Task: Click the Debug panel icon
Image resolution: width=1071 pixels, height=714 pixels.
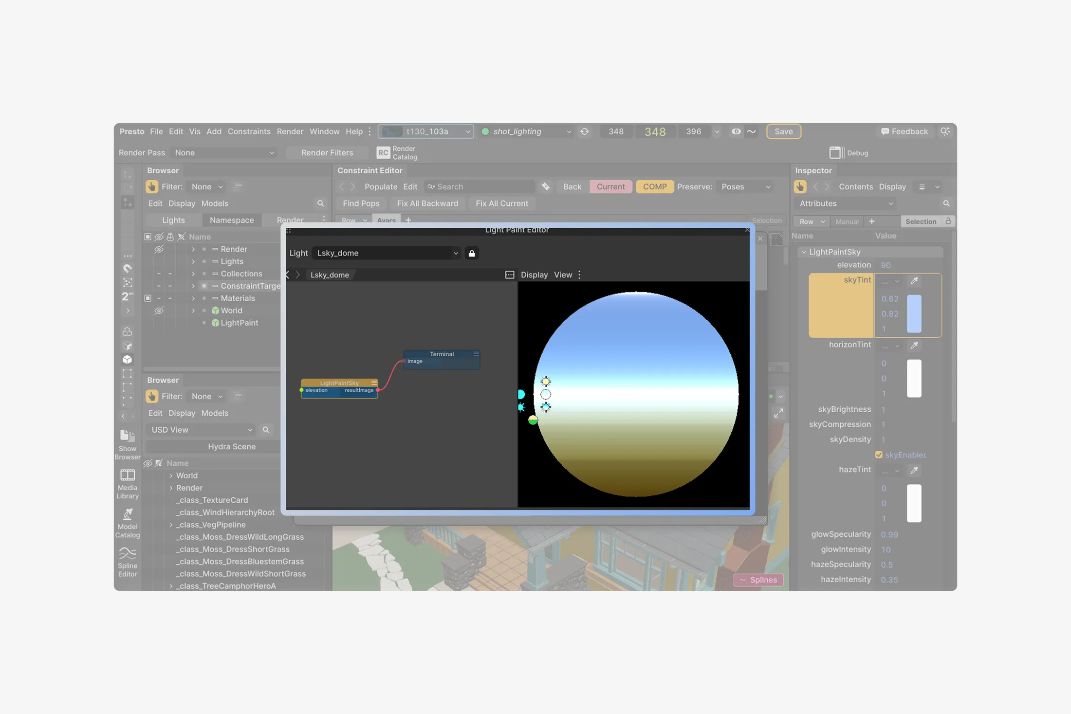Action: pos(836,153)
